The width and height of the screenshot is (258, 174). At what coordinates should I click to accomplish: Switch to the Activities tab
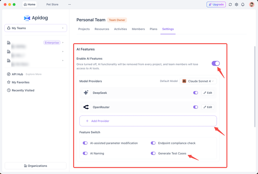(120, 29)
